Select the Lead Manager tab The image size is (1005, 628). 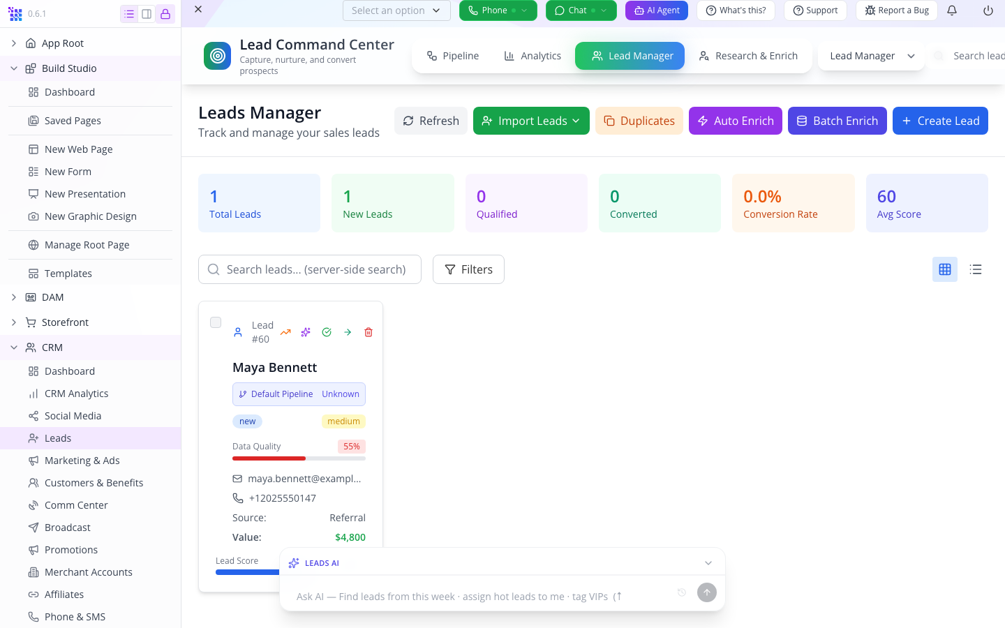[630, 56]
